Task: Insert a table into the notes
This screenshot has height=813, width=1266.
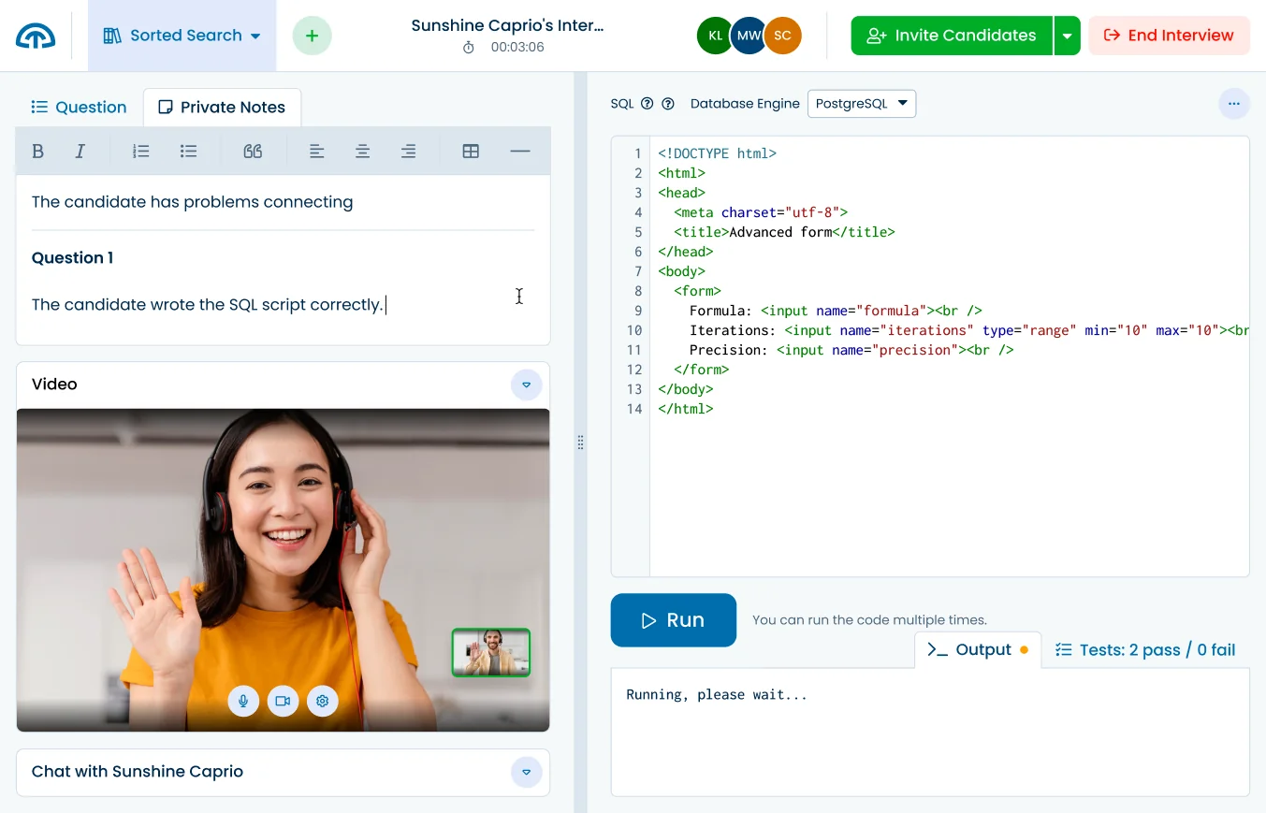Action: (471, 150)
